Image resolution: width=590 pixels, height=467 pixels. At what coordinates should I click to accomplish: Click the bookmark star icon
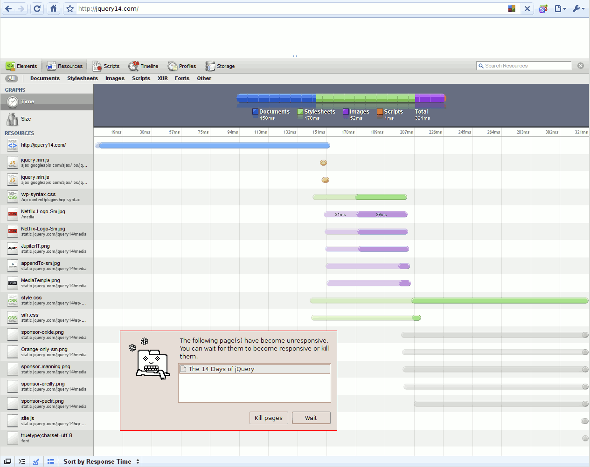coord(70,8)
